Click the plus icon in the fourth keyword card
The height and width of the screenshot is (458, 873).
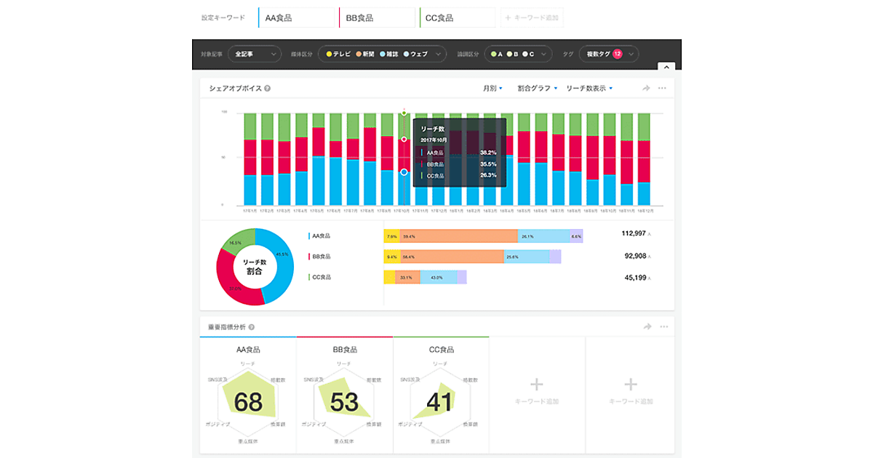coord(536,385)
